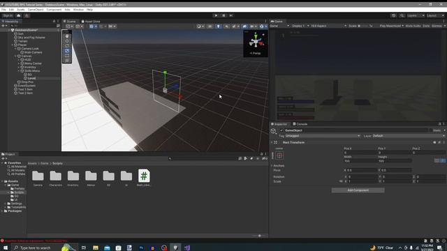The image size is (447, 251).
Task: Open the Layer Default dropdown
Action: (x=409, y=136)
